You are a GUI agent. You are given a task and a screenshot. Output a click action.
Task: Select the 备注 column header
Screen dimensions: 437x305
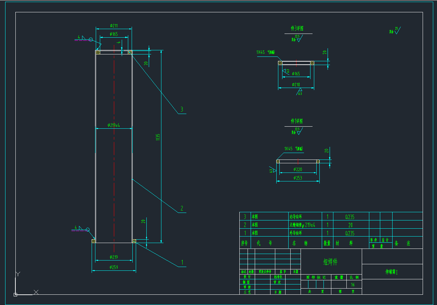click(x=402, y=243)
